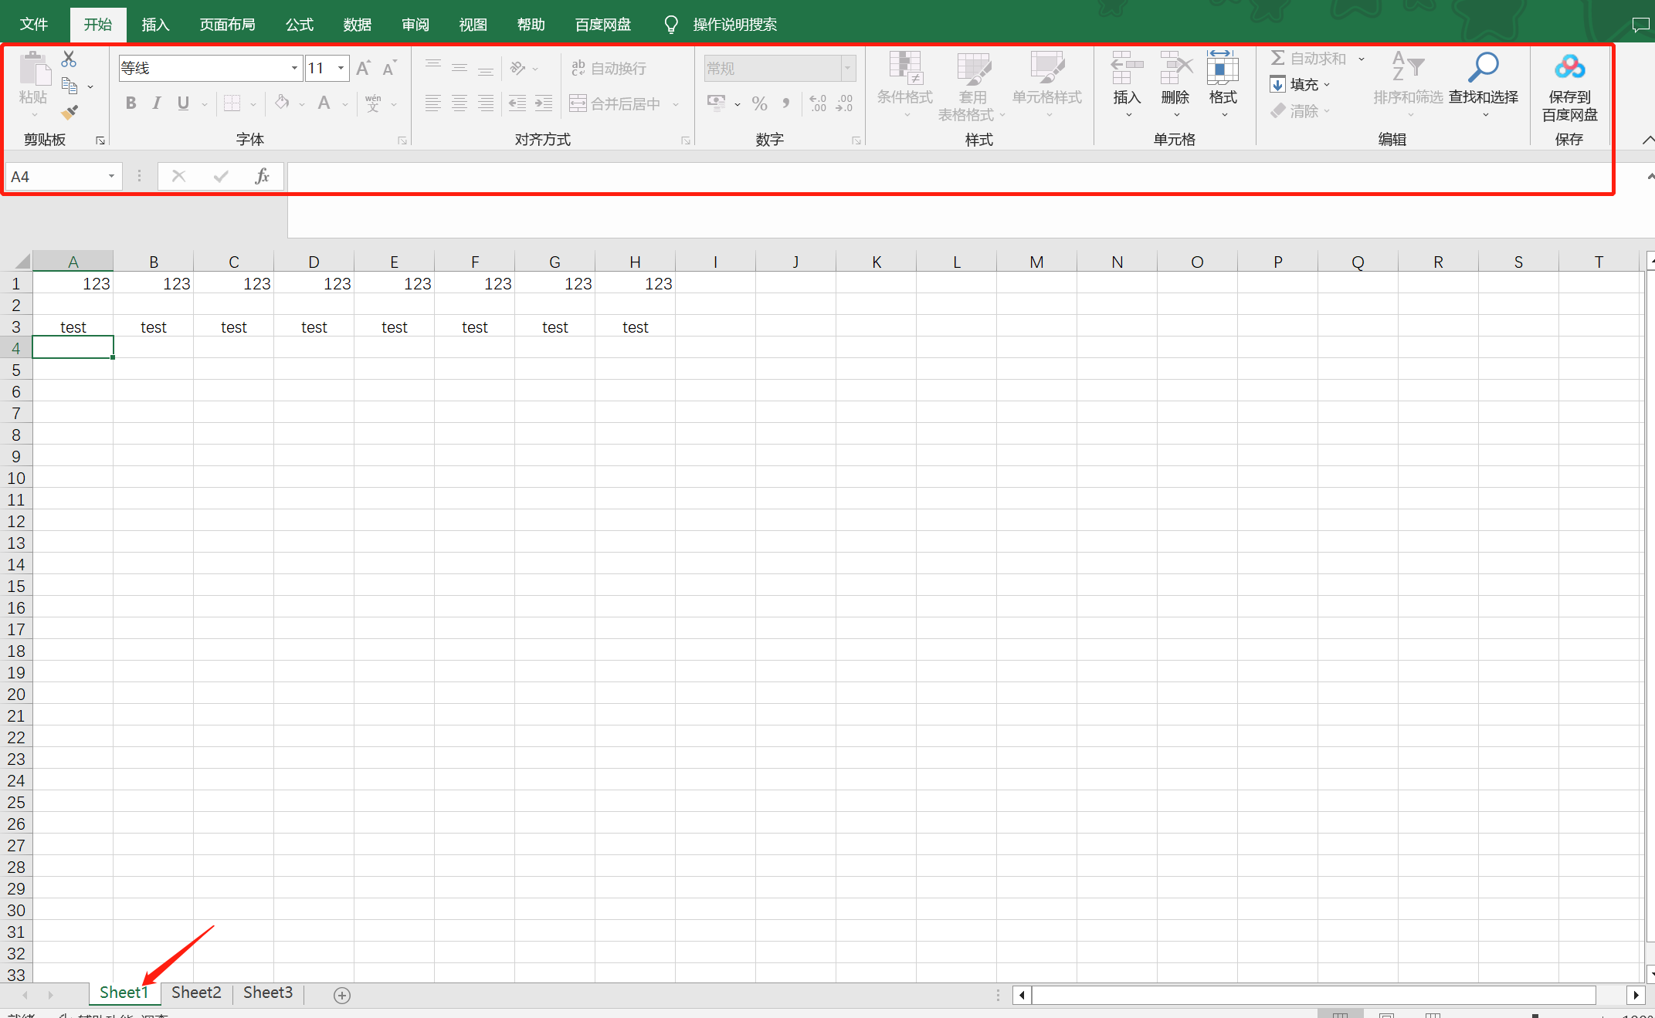Click the increase decimal icon
This screenshot has height=1018, width=1655.
(818, 103)
